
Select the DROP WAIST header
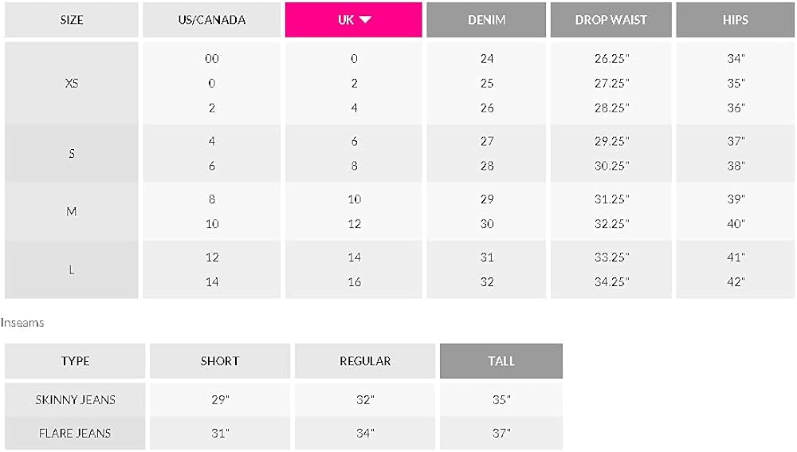[611, 20]
